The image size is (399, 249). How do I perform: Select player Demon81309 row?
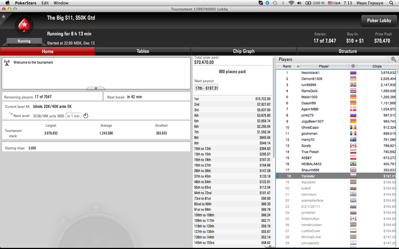[336, 78]
